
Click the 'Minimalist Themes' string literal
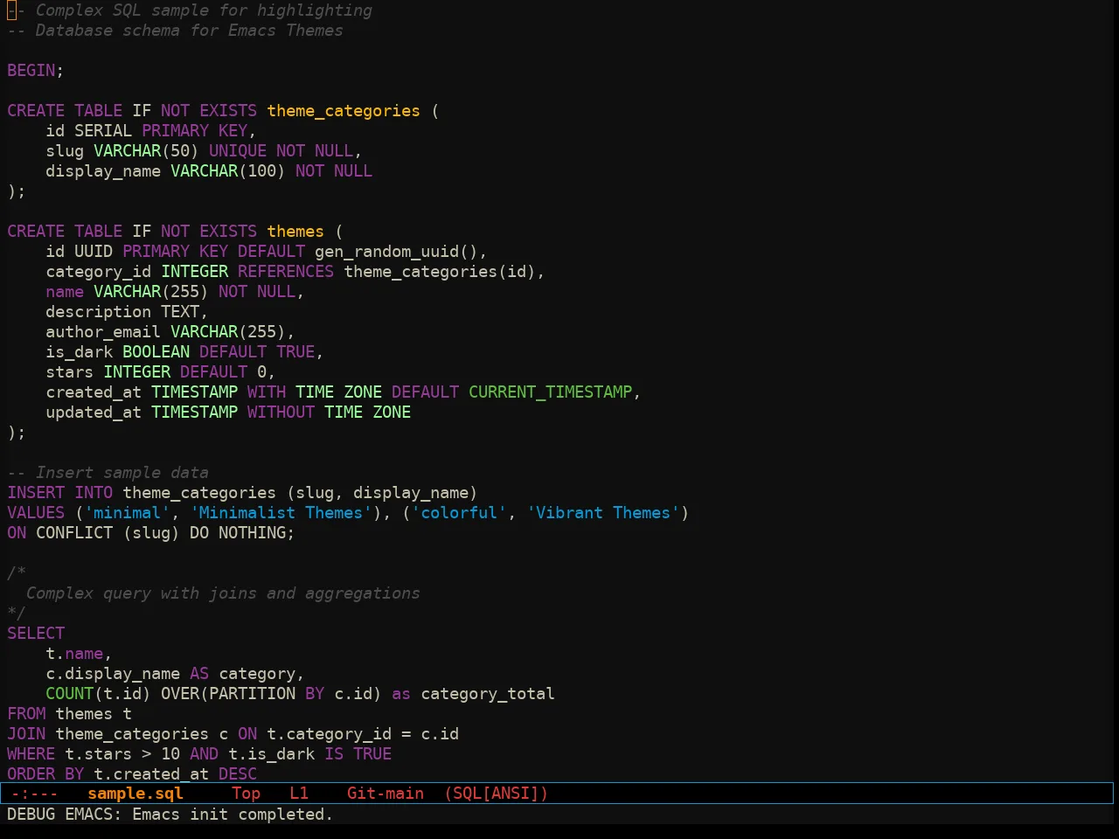[281, 513]
